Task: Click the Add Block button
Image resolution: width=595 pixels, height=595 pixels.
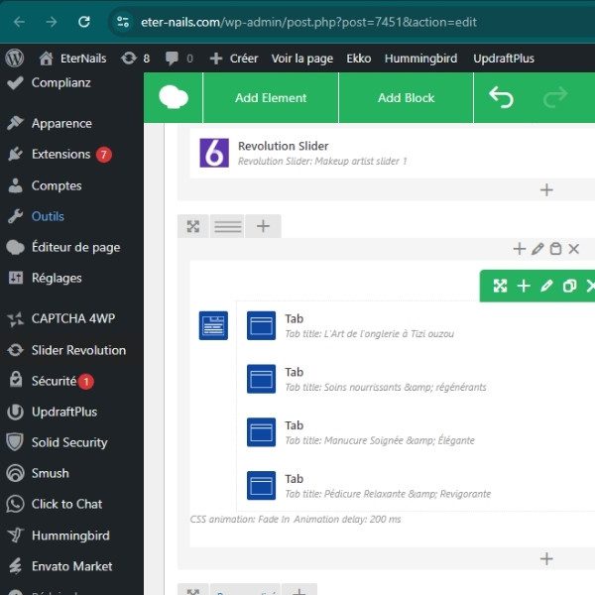Action: point(406,97)
